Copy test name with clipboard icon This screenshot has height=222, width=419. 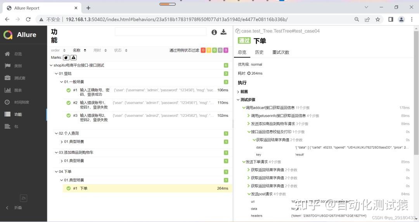[237, 31]
